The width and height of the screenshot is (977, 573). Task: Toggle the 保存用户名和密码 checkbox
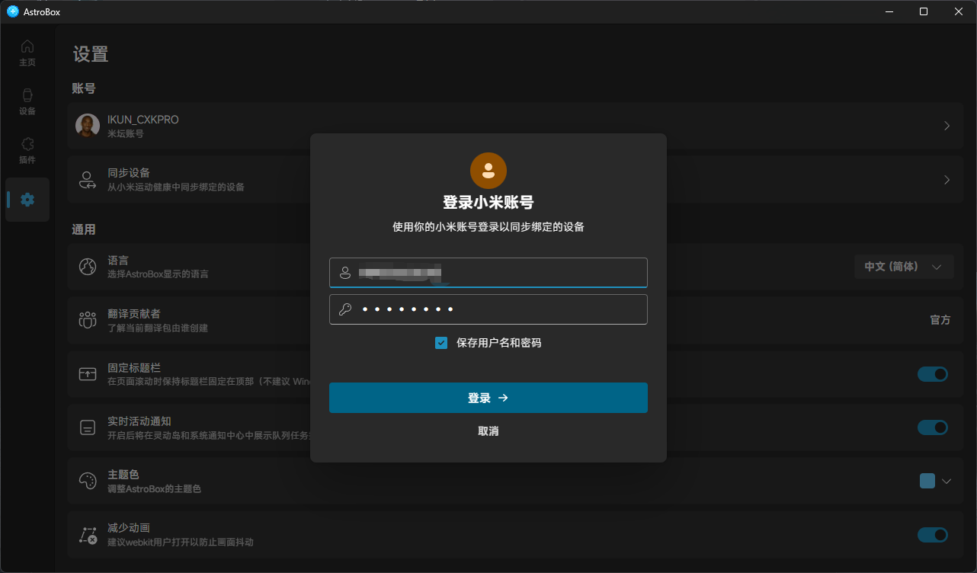point(441,343)
